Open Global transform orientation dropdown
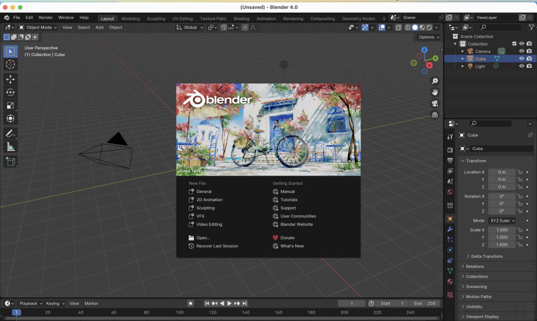The width and height of the screenshot is (537, 321). 190,27
